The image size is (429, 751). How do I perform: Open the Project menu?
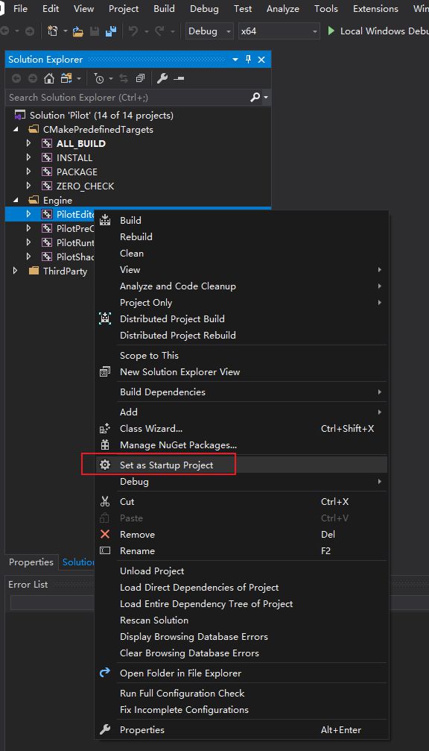point(124,9)
